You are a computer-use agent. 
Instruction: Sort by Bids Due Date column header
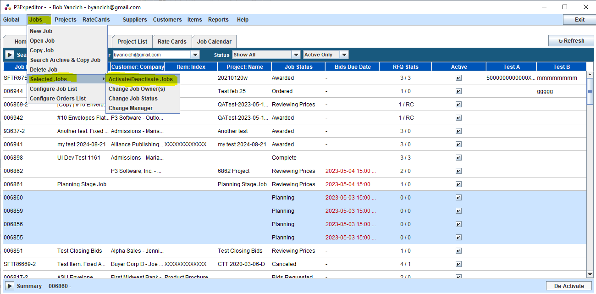[353, 67]
